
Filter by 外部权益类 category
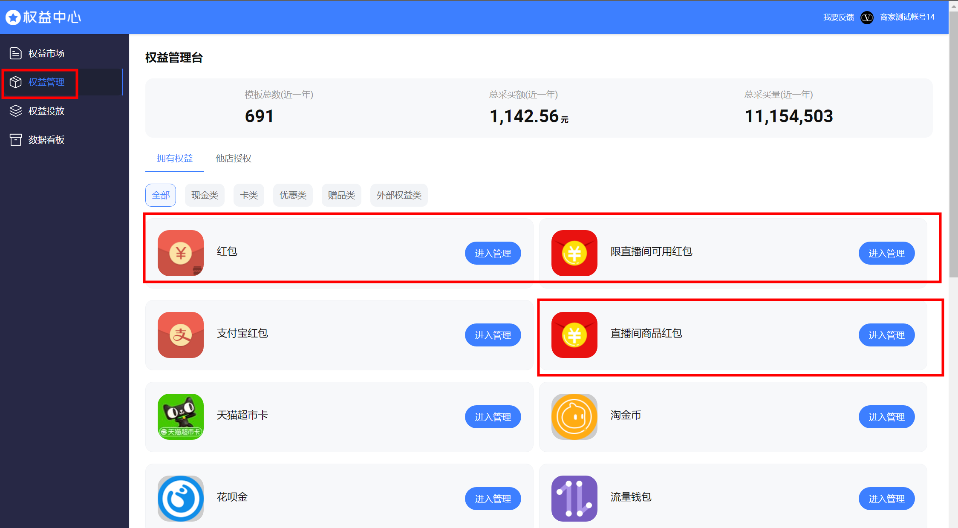pos(399,195)
